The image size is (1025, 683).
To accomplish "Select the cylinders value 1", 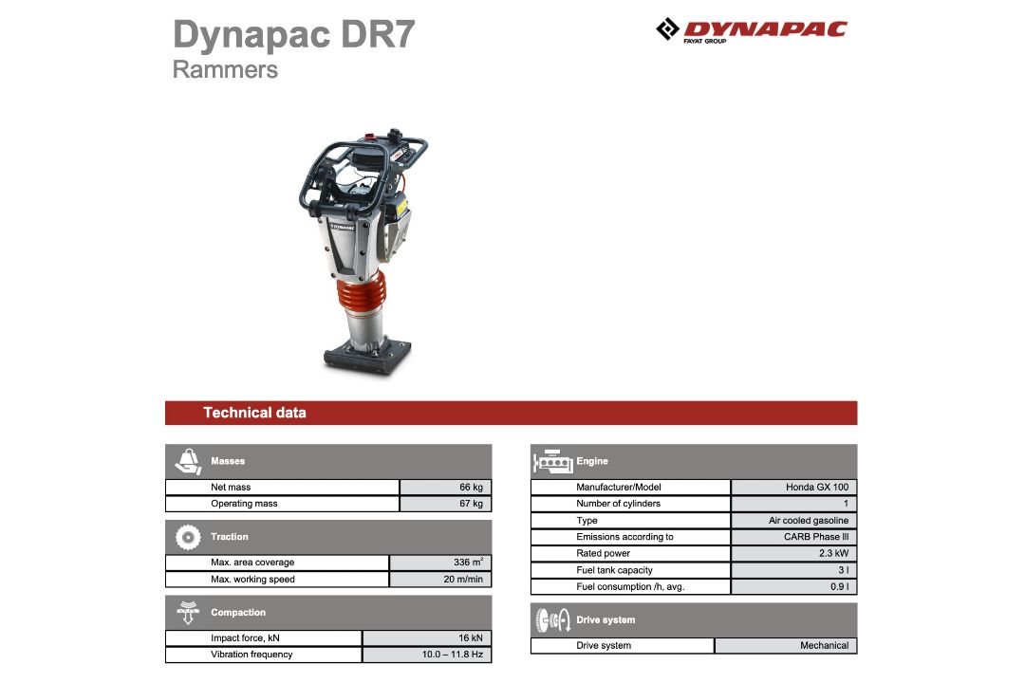I will pos(846,504).
